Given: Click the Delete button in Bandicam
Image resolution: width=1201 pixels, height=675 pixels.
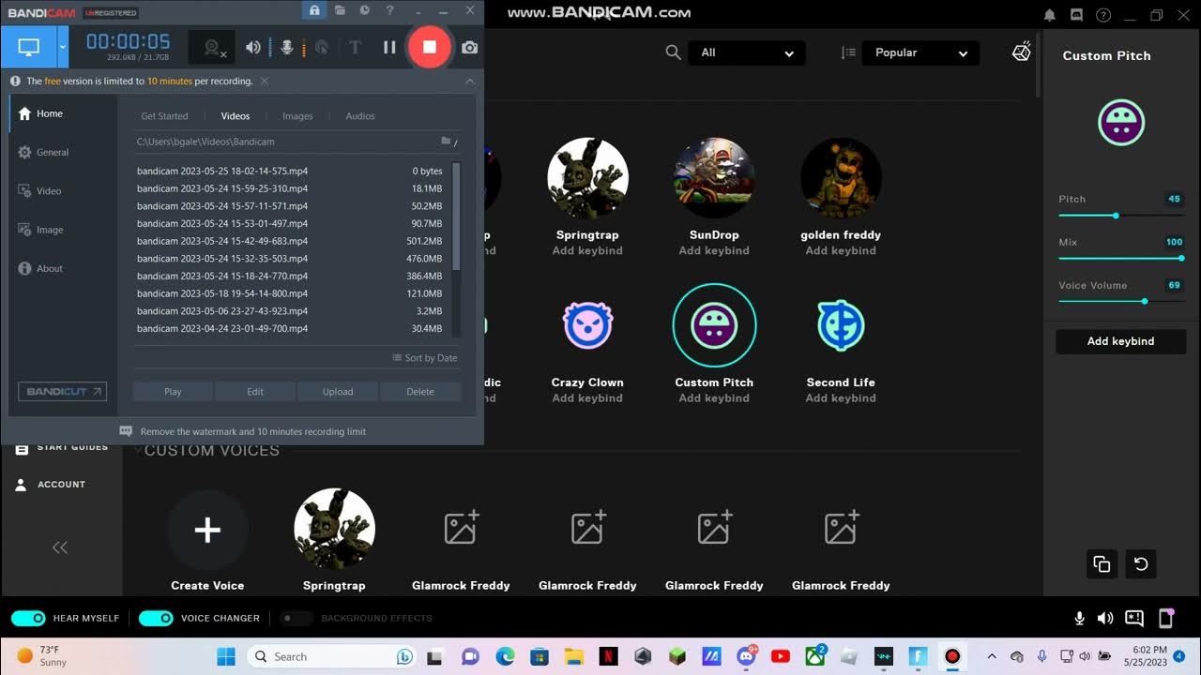Looking at the screenshot, I should tap(420, 392).
